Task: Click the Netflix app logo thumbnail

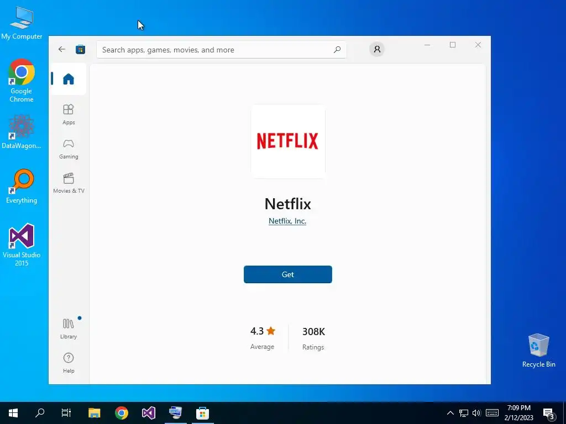Action: 288,141
